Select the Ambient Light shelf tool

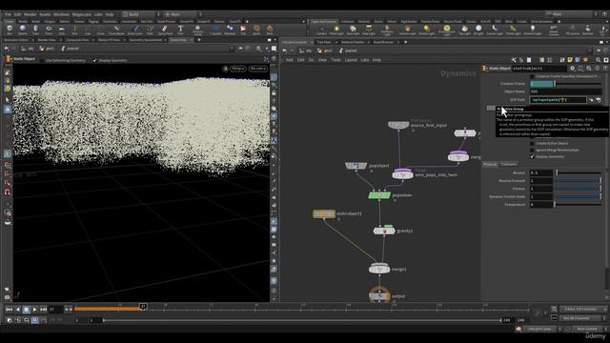point(533,30)
